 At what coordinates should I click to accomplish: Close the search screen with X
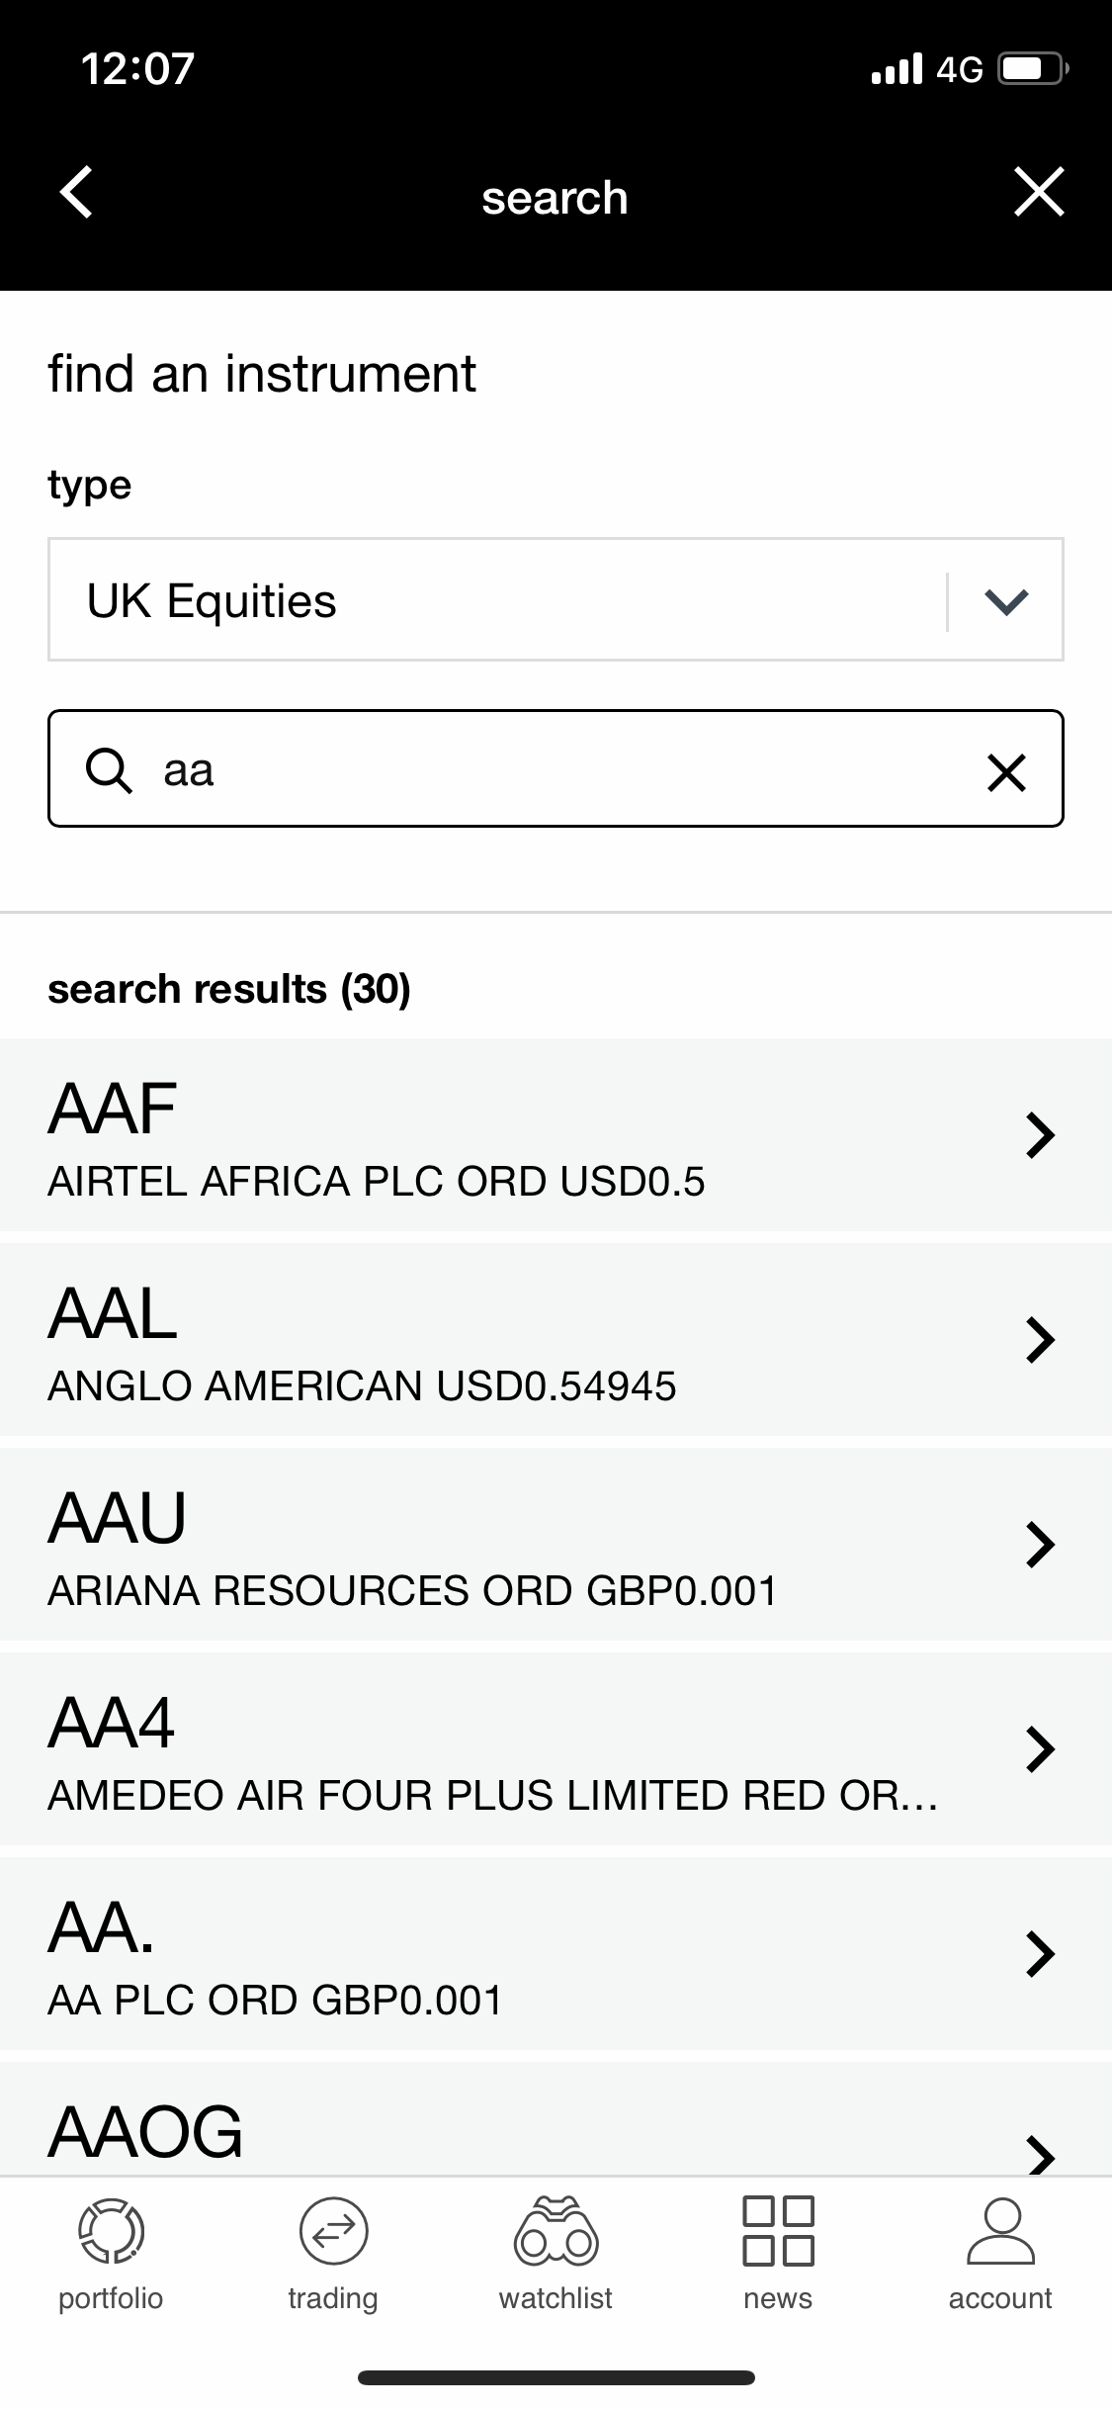click(1039, 192)
